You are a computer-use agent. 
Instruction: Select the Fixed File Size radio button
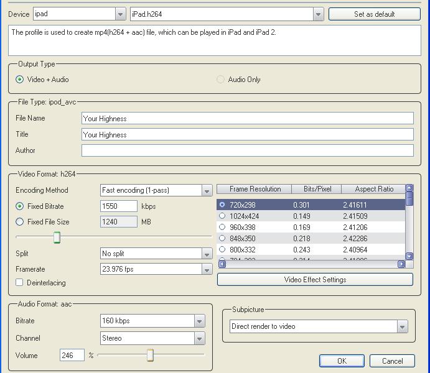tap(20, 222)
